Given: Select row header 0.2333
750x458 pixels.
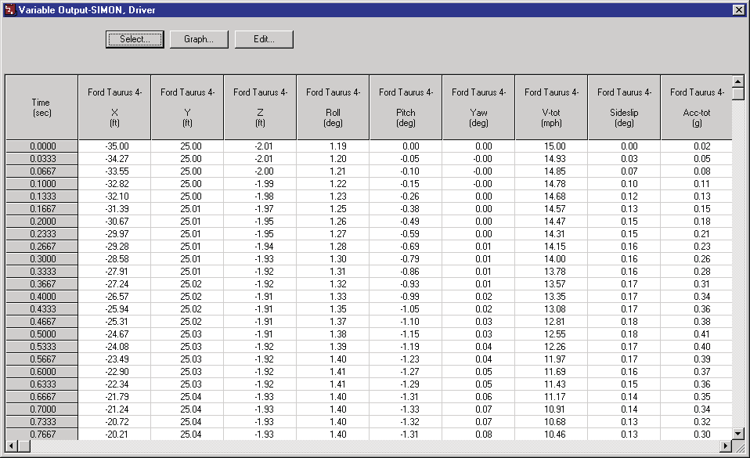Looking at the screenshot, I should click(41, 234).
